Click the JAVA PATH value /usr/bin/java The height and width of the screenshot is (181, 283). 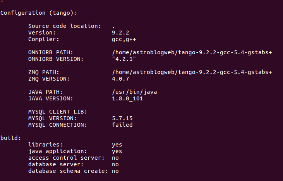(x=134, y=92)
